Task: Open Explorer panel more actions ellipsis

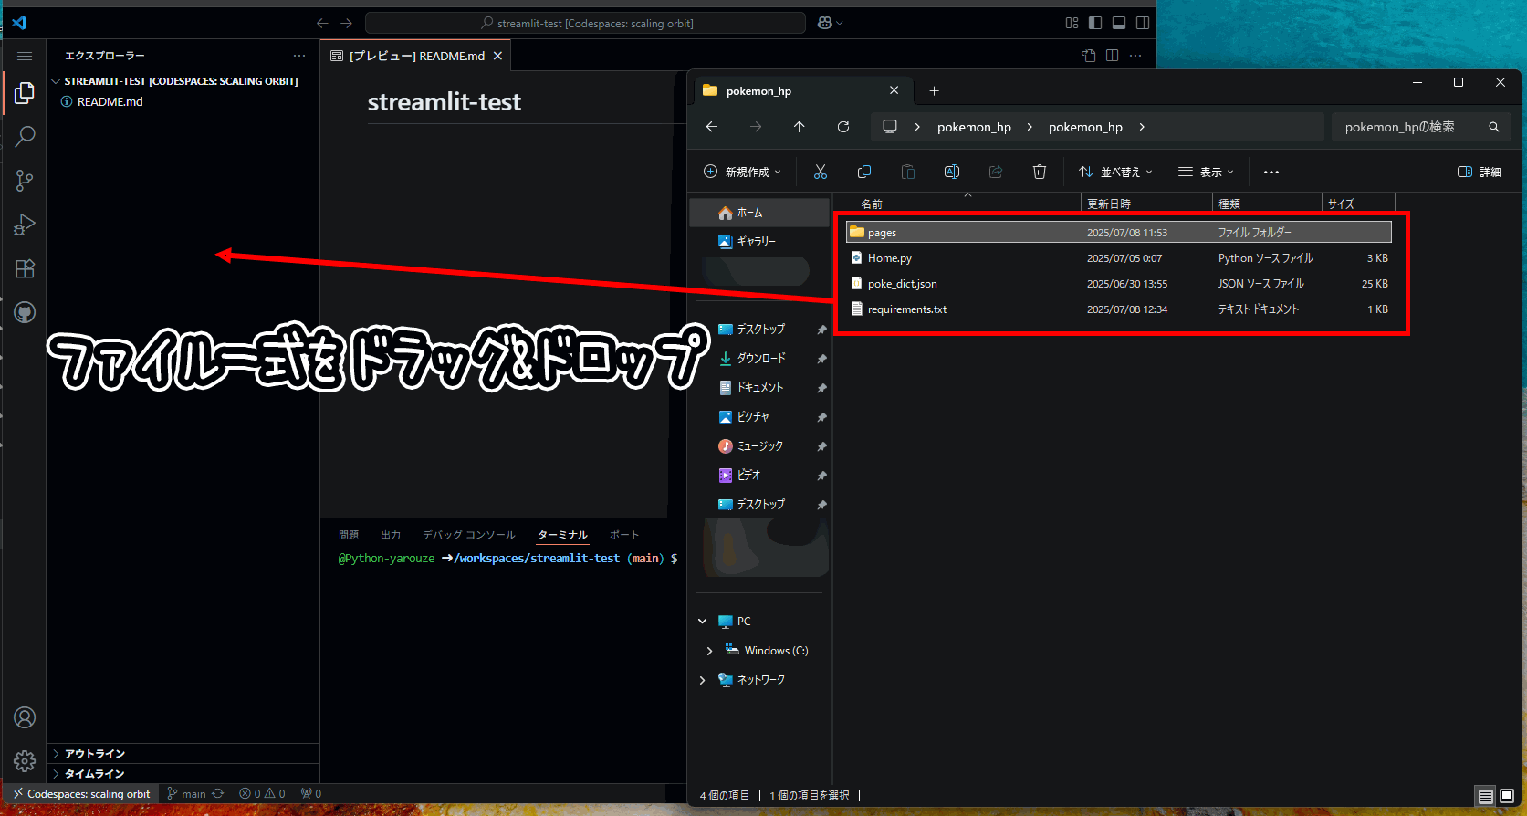Action: pyautogui.click(x=299, y=56)
